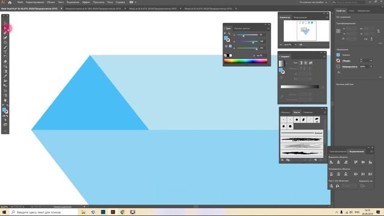Open Align To dropdown in Align panel

pos(363,186)
